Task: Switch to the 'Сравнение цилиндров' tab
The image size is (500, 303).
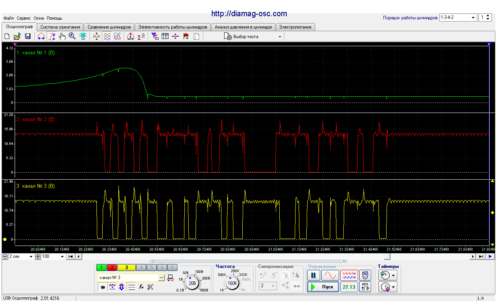Action: click(109, 27)
